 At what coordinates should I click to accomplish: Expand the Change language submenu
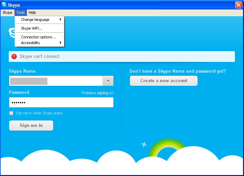[x=39, y=20]
